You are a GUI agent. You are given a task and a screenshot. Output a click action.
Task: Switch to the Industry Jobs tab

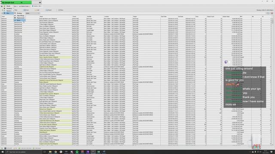click(x=37, y=6)
